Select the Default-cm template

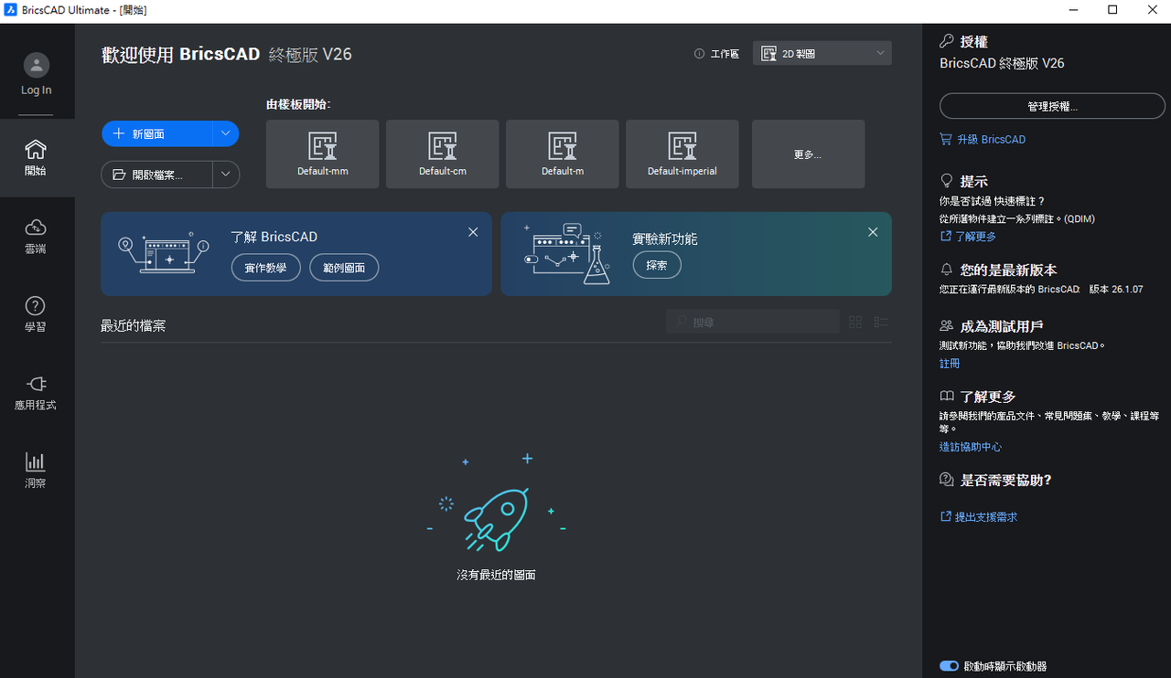[x=443, y=154]
